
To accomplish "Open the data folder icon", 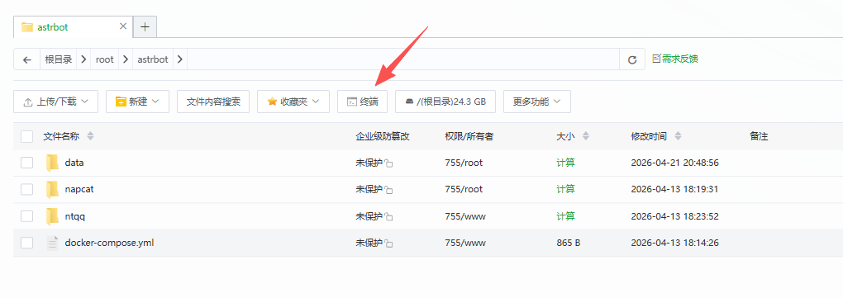I will click(52, 163).
